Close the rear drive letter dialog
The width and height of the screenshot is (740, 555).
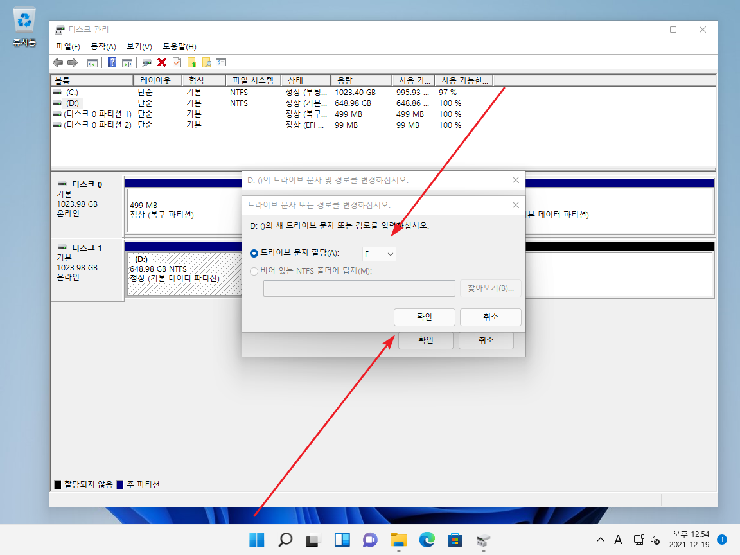click(x=515, y=180)
